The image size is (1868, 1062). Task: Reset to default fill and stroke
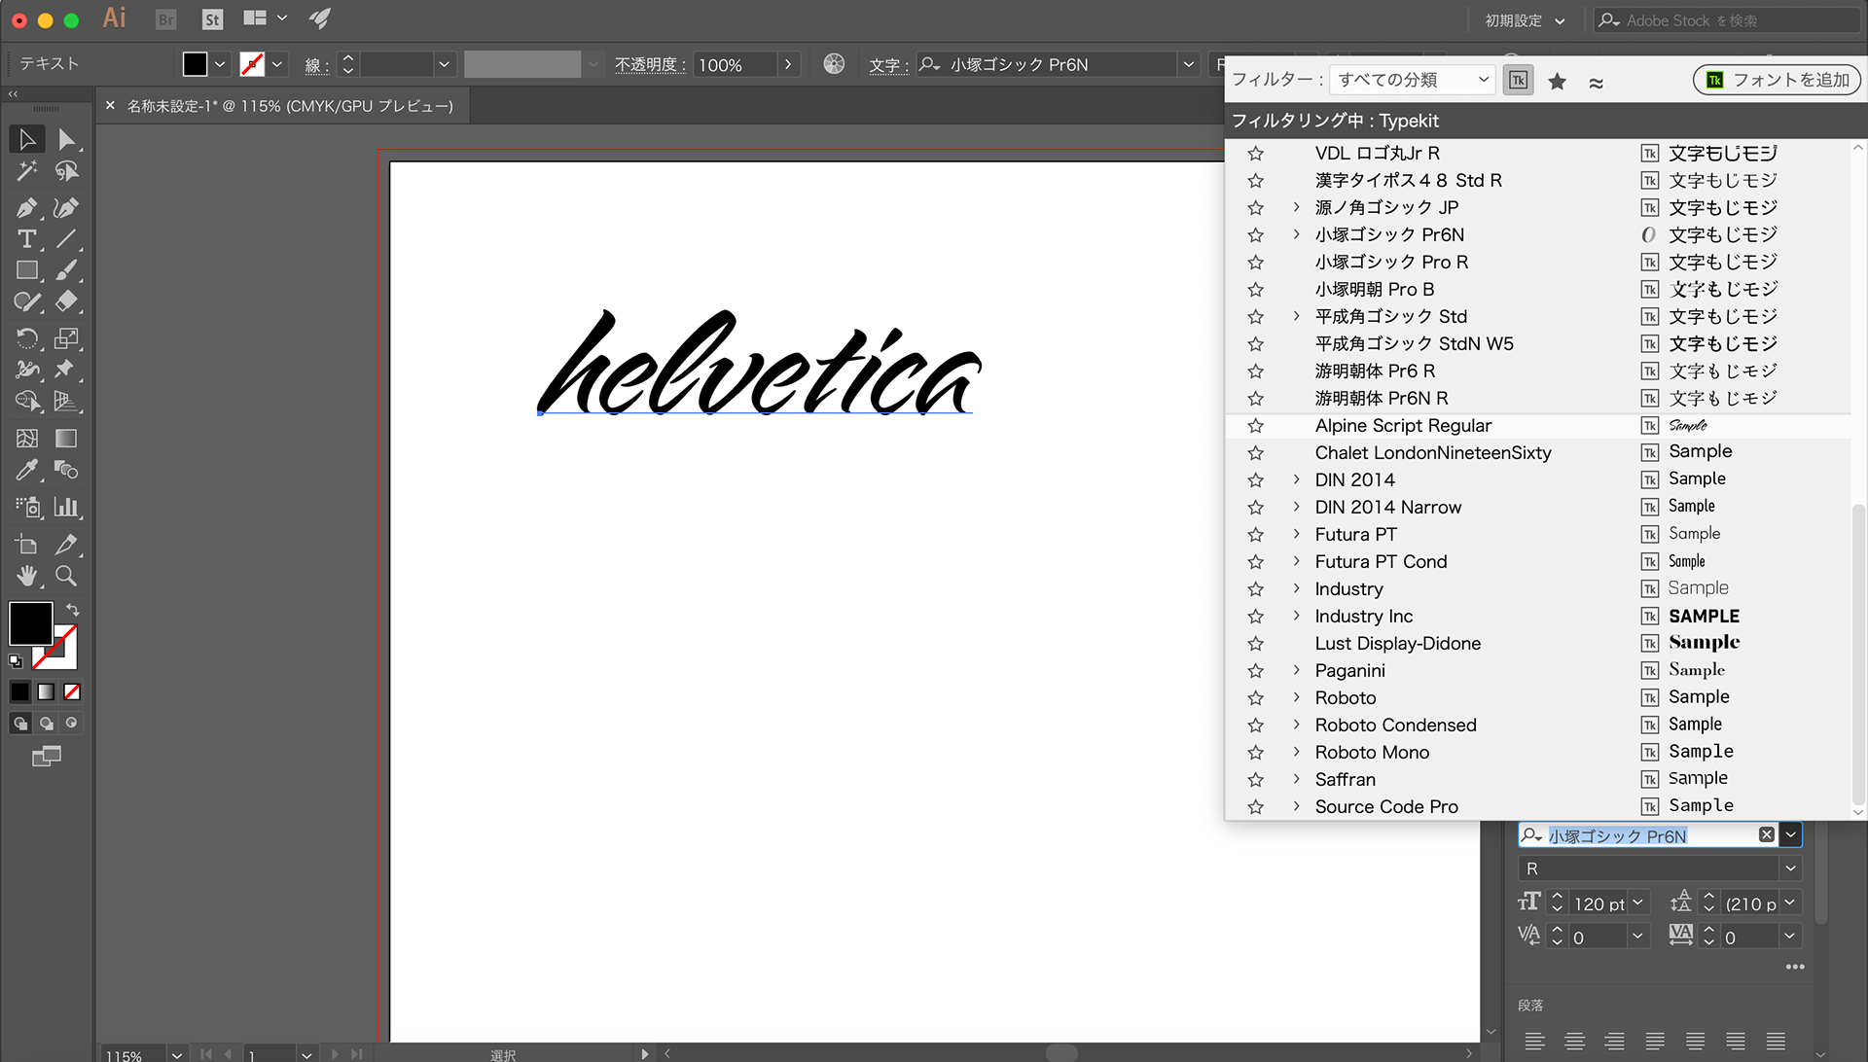[16, 661]
